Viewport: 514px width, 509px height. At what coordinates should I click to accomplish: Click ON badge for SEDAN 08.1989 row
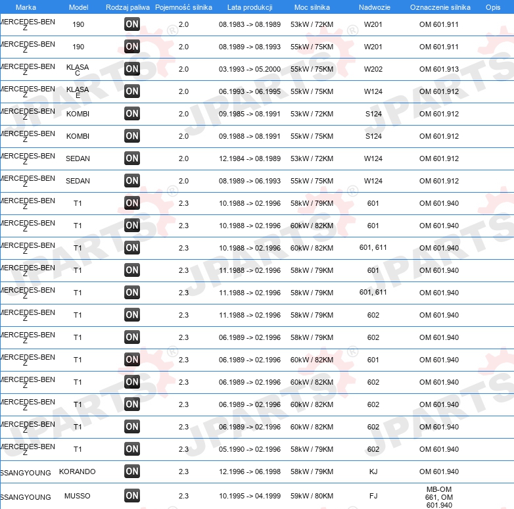pos(132,181)
